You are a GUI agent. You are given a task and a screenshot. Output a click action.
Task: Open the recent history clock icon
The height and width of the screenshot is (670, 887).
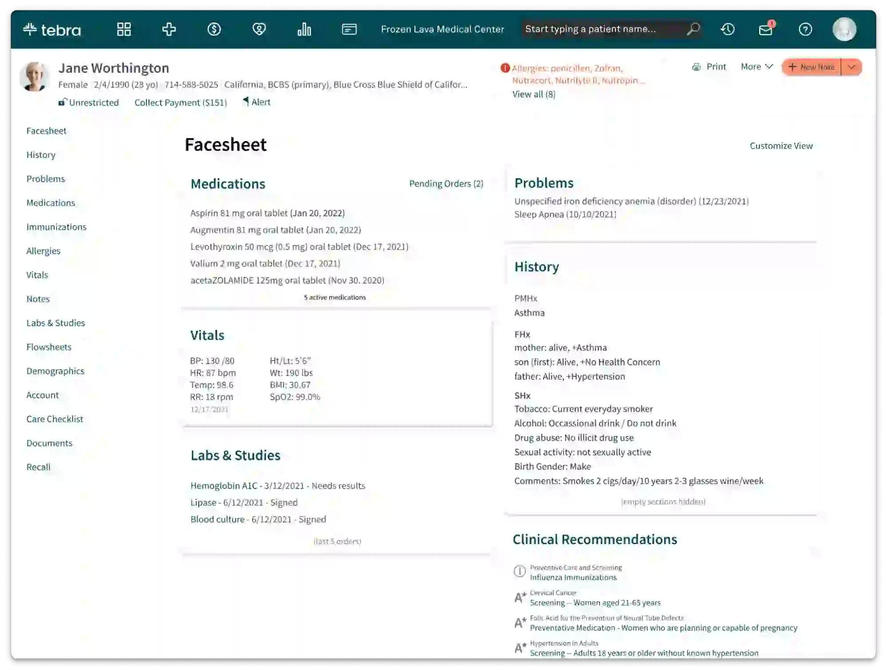tap(727, 29)
